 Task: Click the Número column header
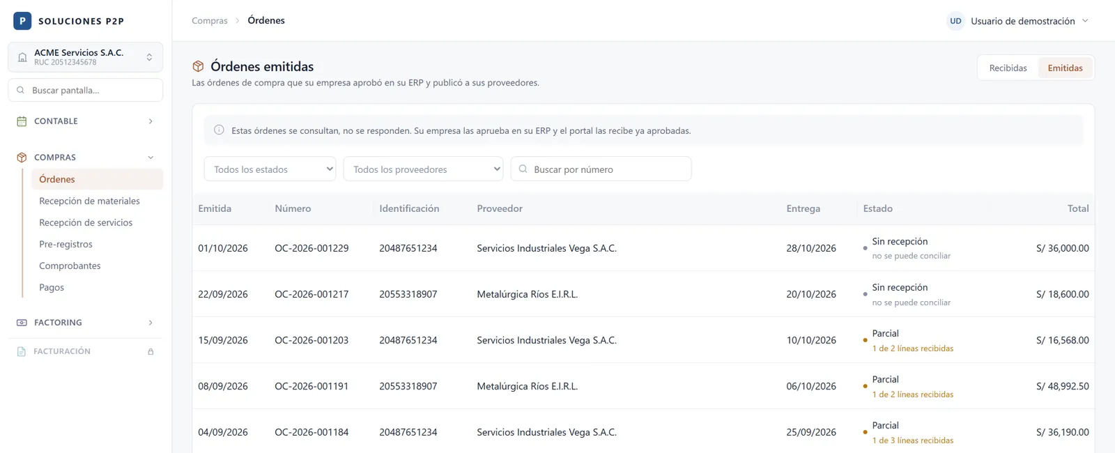pyautogui.click(x=293, y=208)
